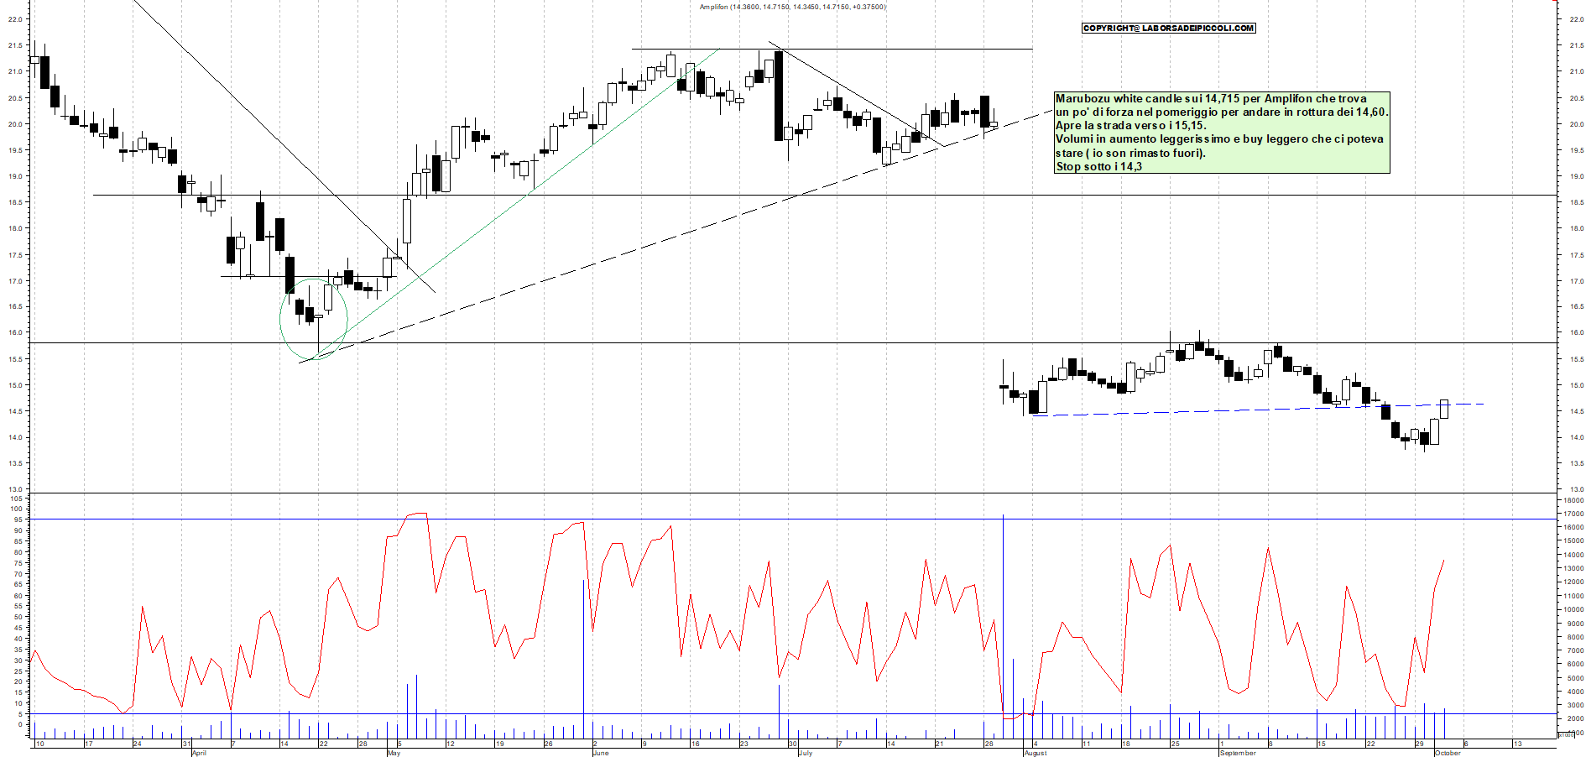Click the last white Marubozu candle on the chart

[1444, 409]
